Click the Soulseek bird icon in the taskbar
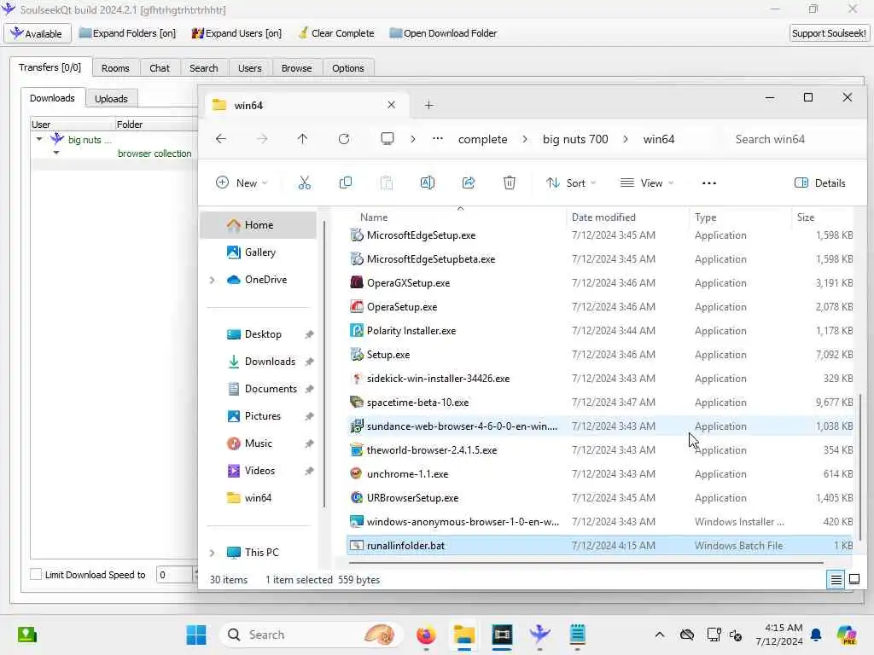 coord(539,635)
